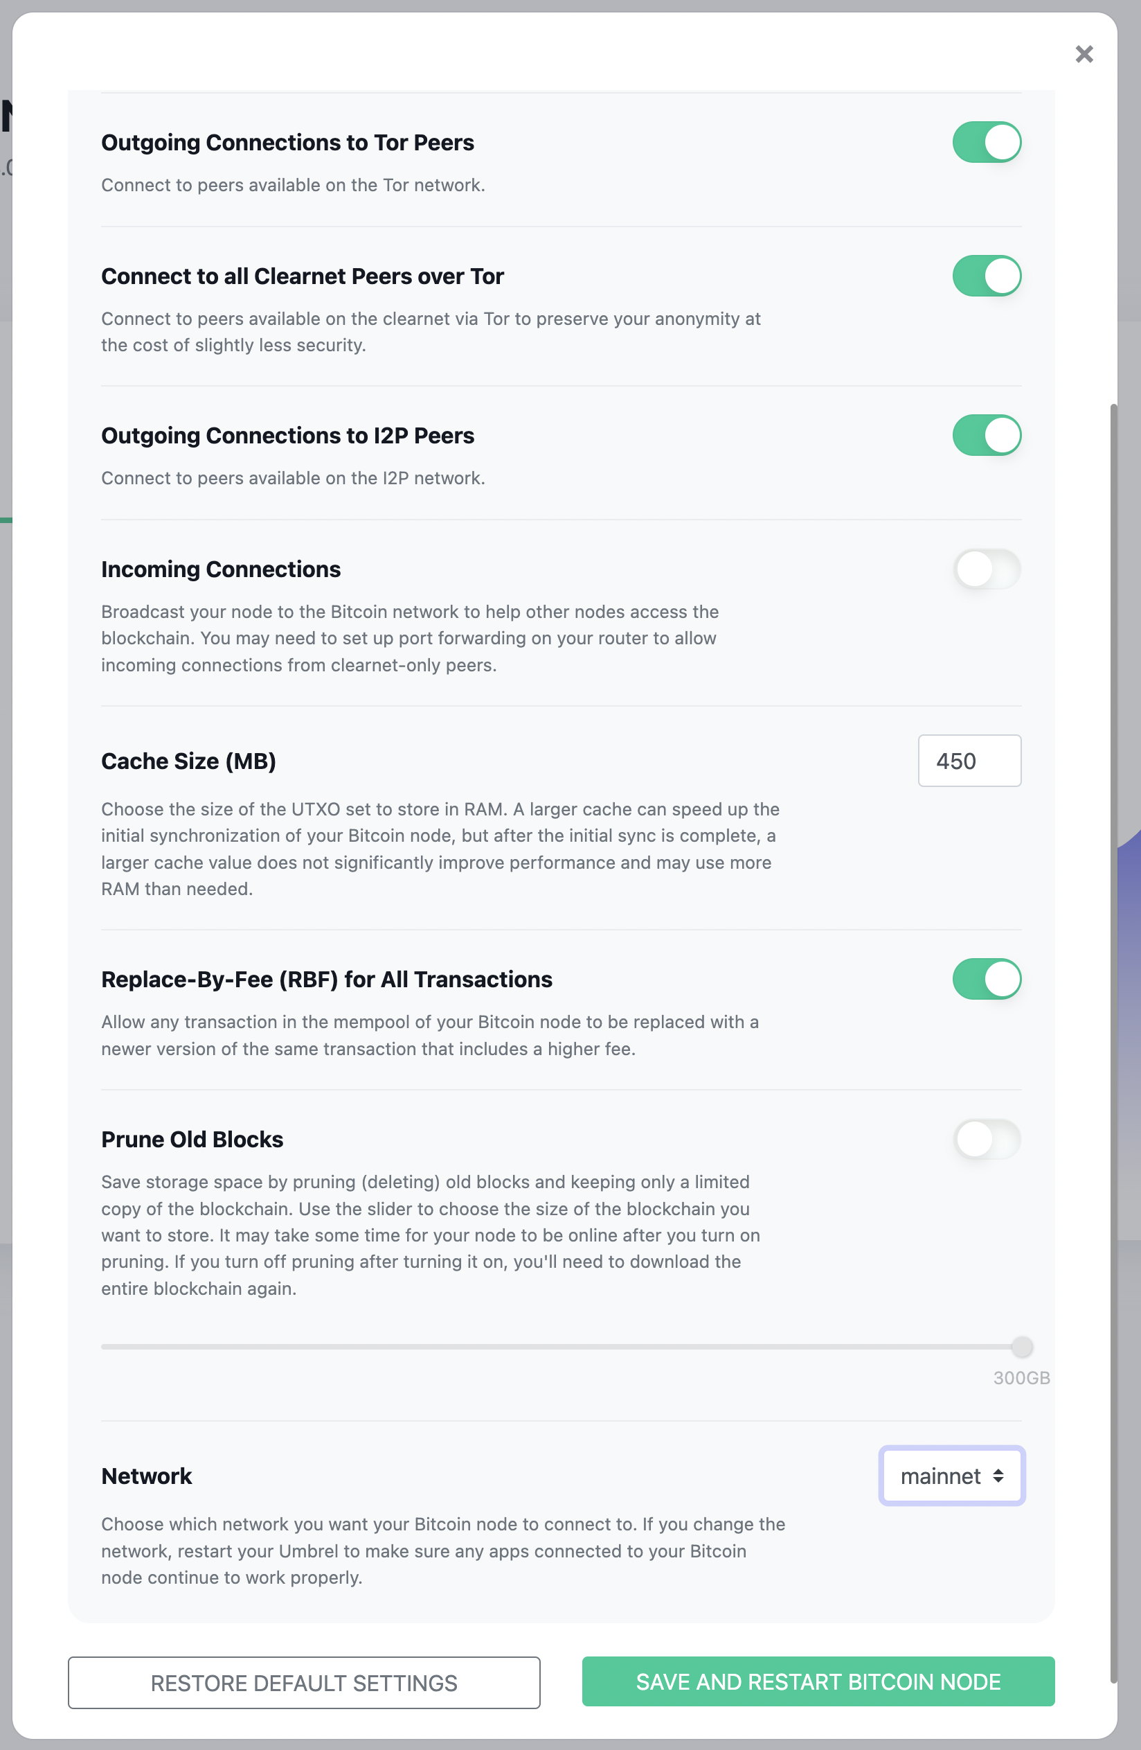Click RESTORE DEFAULT SETTINGS
Image resolution: width=1141 pixels, height=1750 pixels.
tap(303, 1682)
